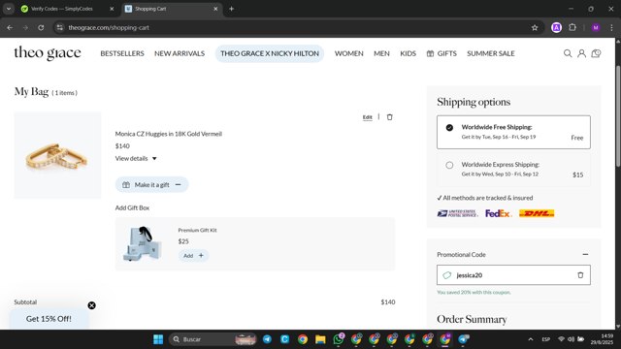This screenshot has height=349, width=621.
Task: Open the SUMMER SALE menu
Action: click(x=491, y=53)
